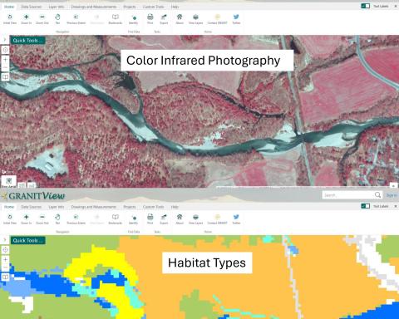Click basemap thumbnail at infrared map corner
Screen dimensions: 399x319
[x=9, y=182]
